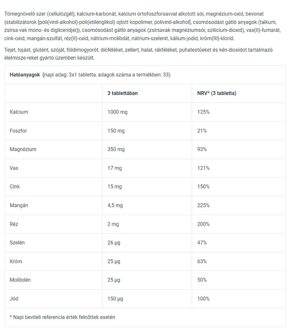
Task: Click the Magnézium row label
Action: 23,149
